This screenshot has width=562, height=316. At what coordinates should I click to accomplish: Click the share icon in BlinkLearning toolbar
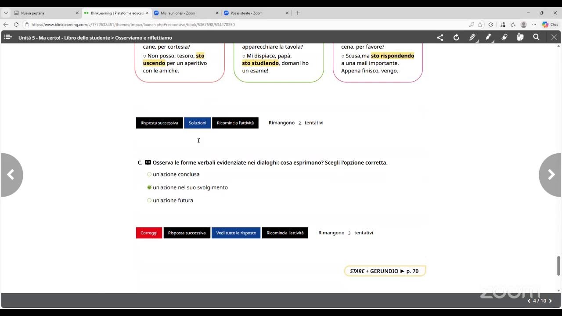(440, 38)
